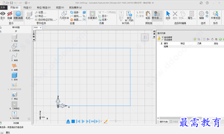Open the 链接 dropdown in create group

pyautogui.click(x=75, y=12)
